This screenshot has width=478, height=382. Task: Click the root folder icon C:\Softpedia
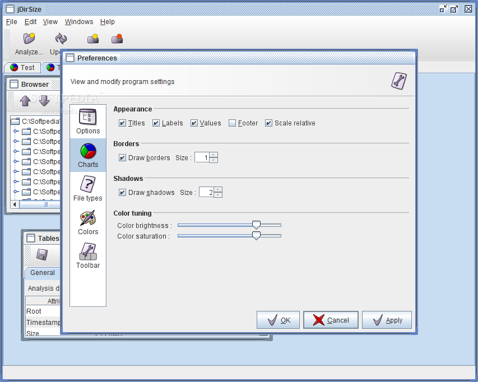click(15, 122)
